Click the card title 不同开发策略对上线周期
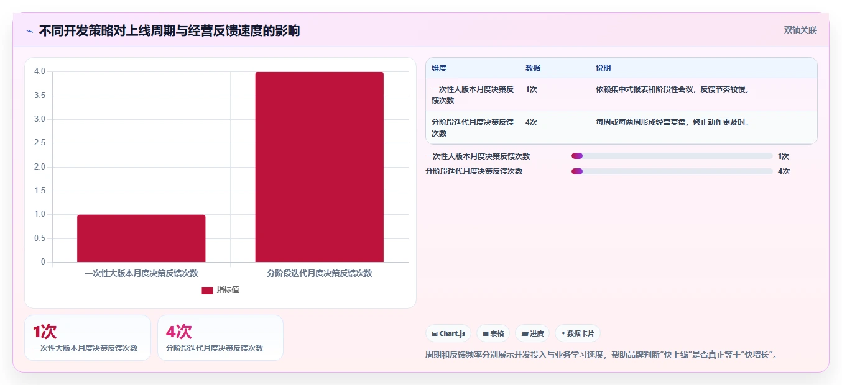Image resolution: width=842 pixels, height=385 pixels. pos(169,30)
